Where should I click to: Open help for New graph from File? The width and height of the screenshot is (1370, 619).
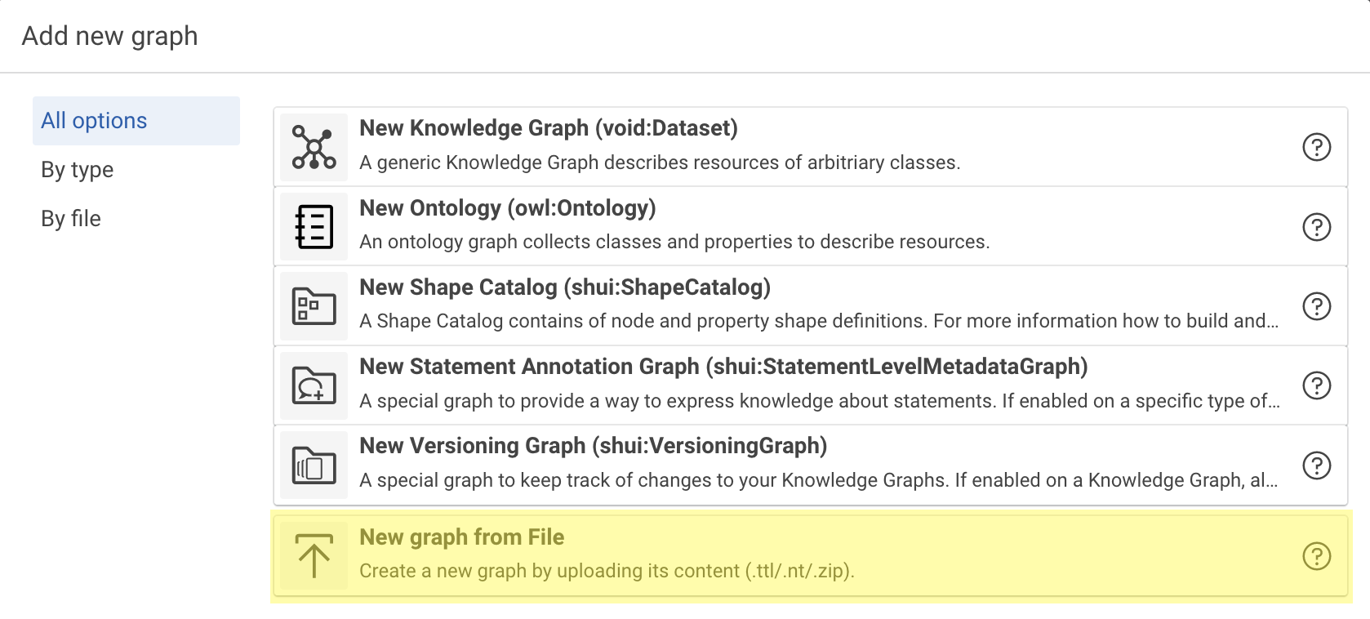point(1317,555)
